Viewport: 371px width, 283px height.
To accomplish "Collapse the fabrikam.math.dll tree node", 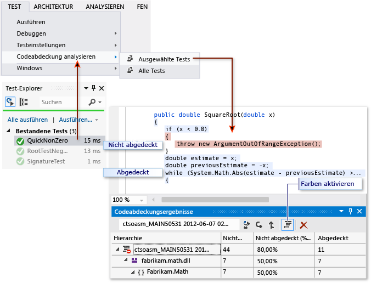I will (126, 260).
